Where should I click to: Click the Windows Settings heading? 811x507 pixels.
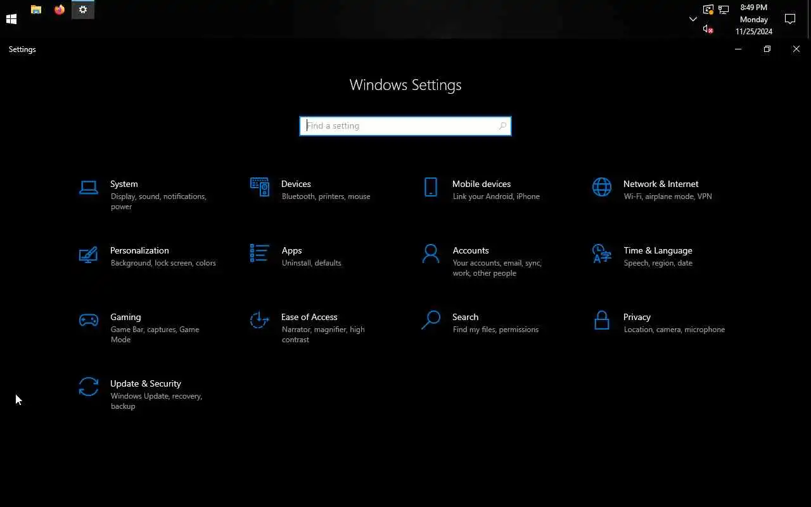coord(405,85)
